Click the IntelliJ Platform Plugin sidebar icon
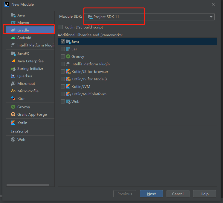Screen dimensions: 223x203 [x=13, y=45]
